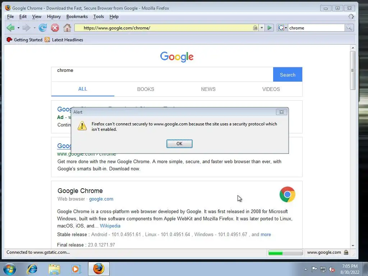The width and height of the screenshot is (368, 276).
Task: Click the Action Center flag icon
Action: point(314,269)
